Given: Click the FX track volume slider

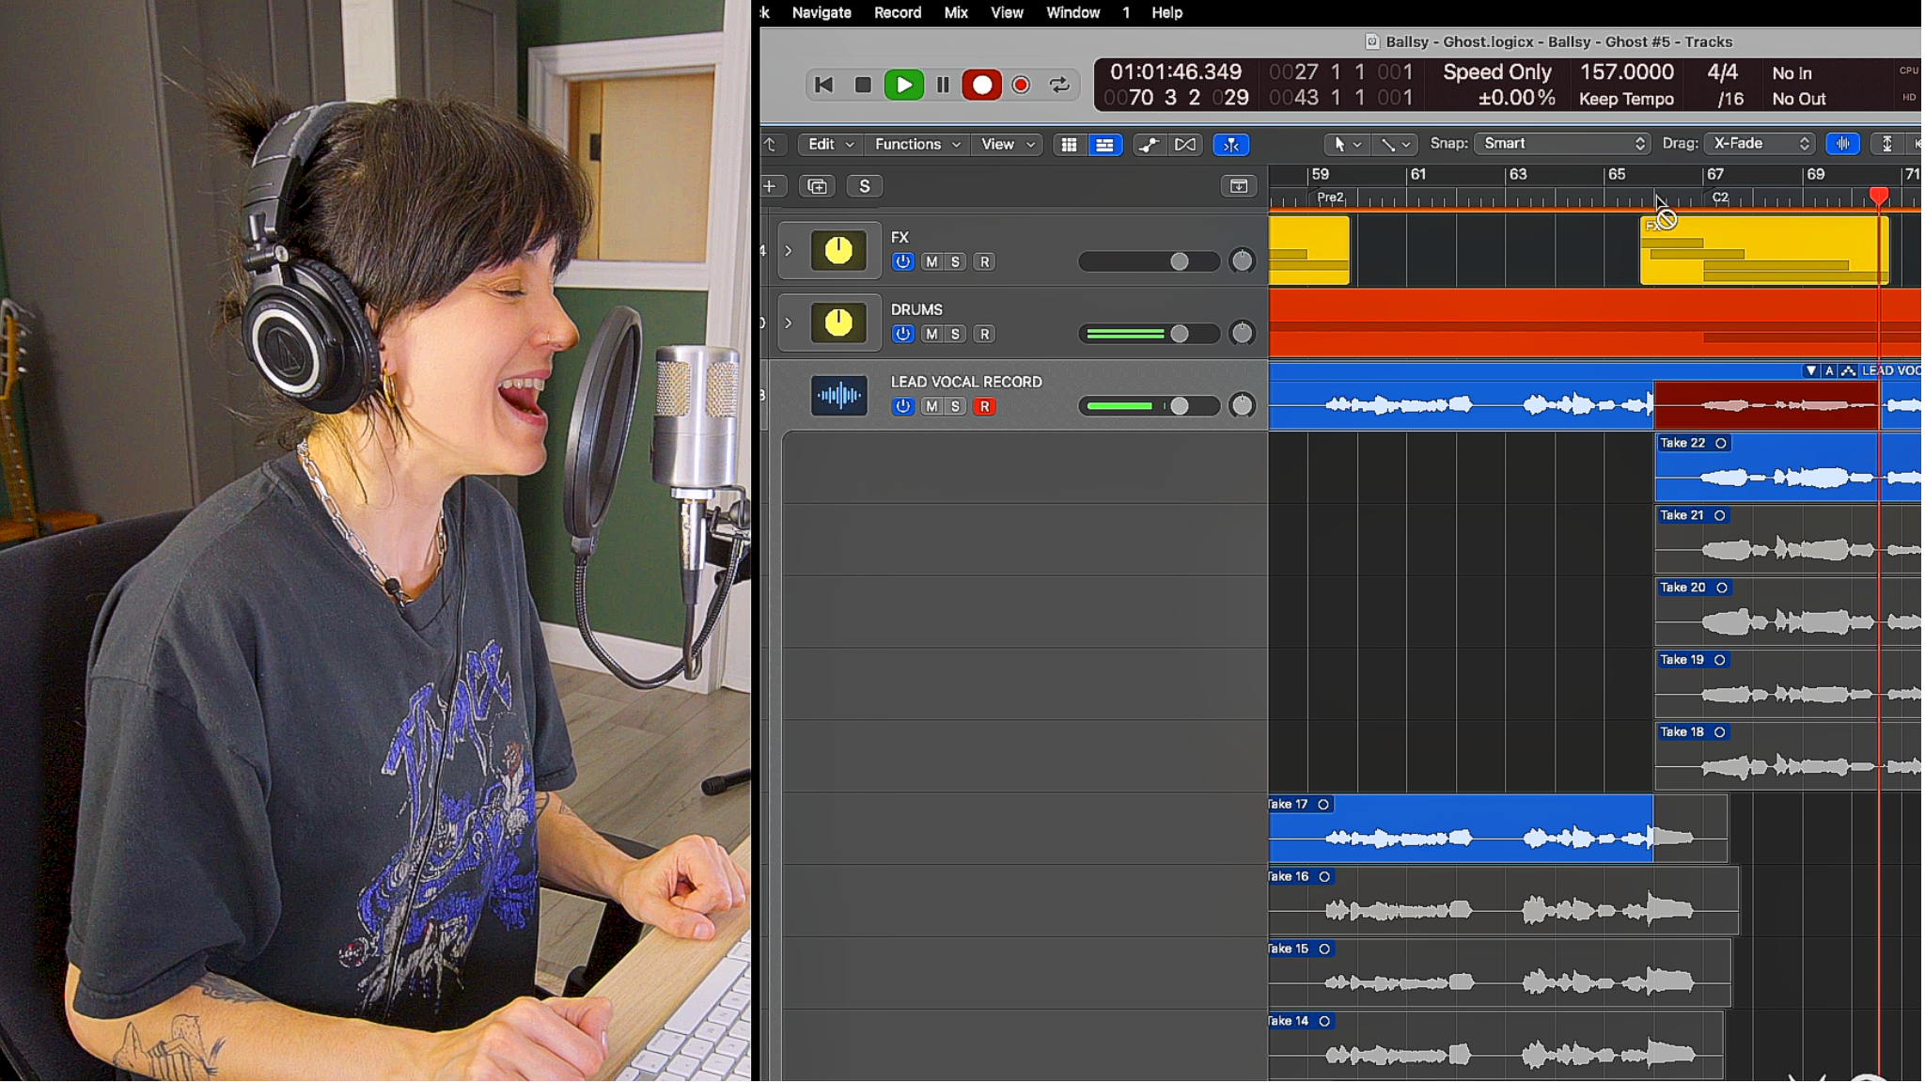Looking at the screenshot, I should click(1182, 261).
